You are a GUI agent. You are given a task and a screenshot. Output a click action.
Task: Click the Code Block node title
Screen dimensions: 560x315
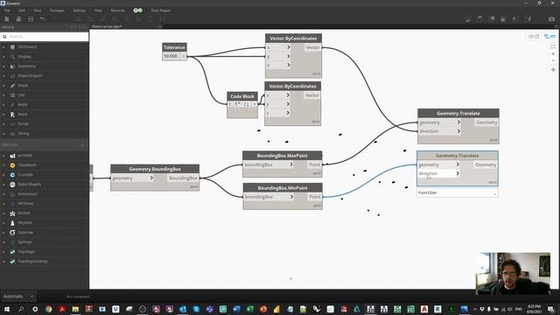point(242,96)
